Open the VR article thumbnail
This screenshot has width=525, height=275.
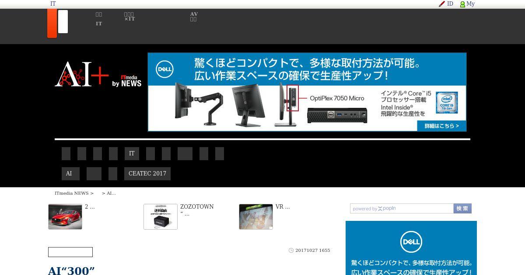click(256, 217)
